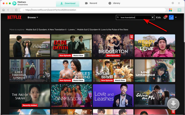Open Bridgerton thumbnail
Image resolution: width=185 pixels, height=115 pixels.
pos(113,46)
